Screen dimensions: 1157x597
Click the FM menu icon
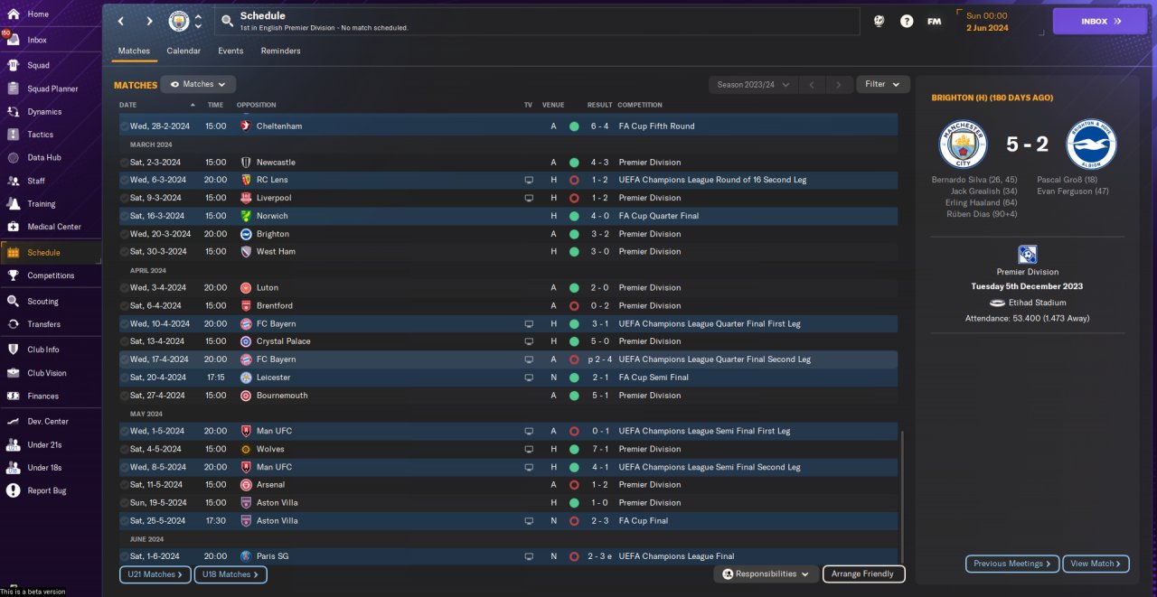tap(935, 21)
